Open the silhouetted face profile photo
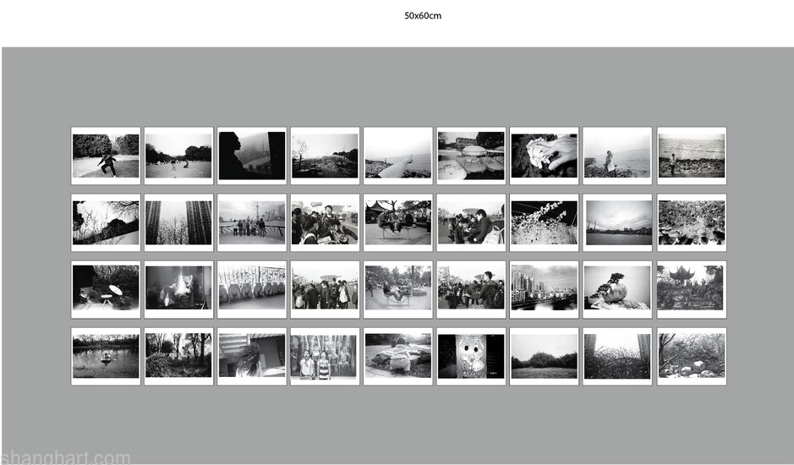Viewport: 794px width, 465px height. pyautogui.click(x=252, y=156)
